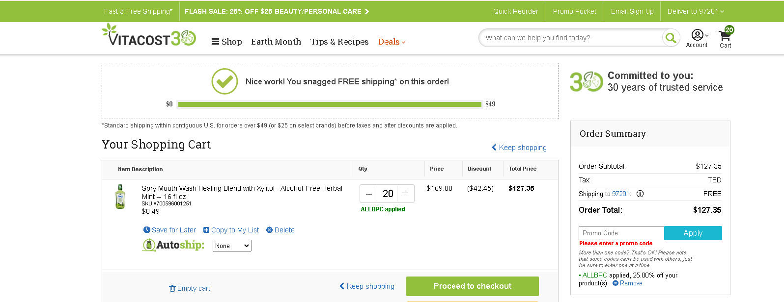This screenshot has height=302, width=784.
Task: Expand the Deliver to 97201 dropdown
Action: point(696,11)
